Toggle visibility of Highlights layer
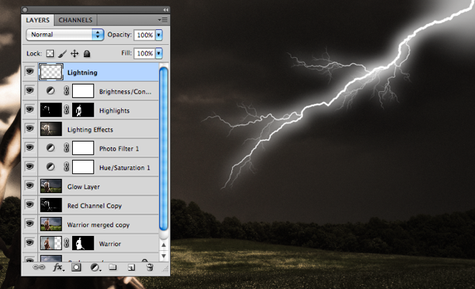This screenshot has height=289, width=475. (x=30, y=109)
